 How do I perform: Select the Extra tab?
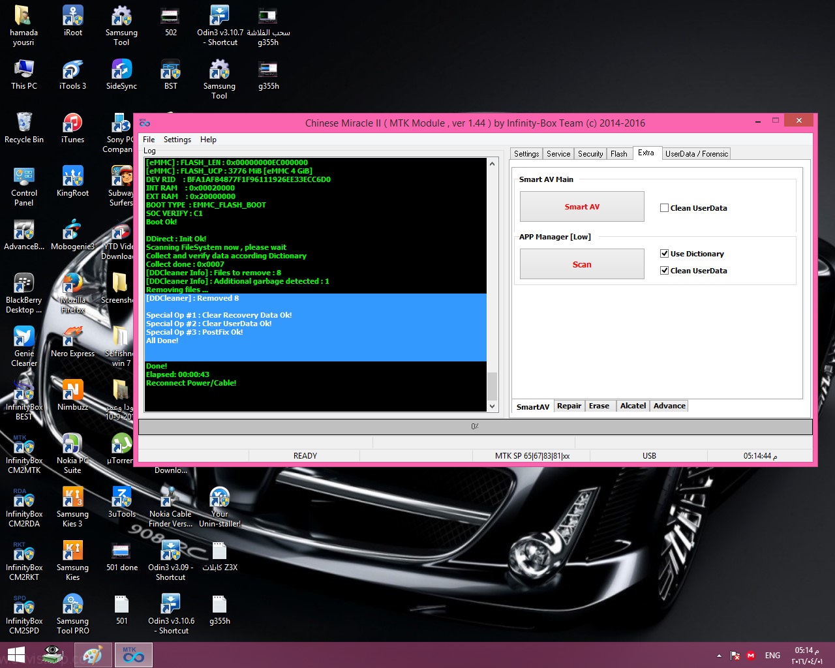click(646, 153)
